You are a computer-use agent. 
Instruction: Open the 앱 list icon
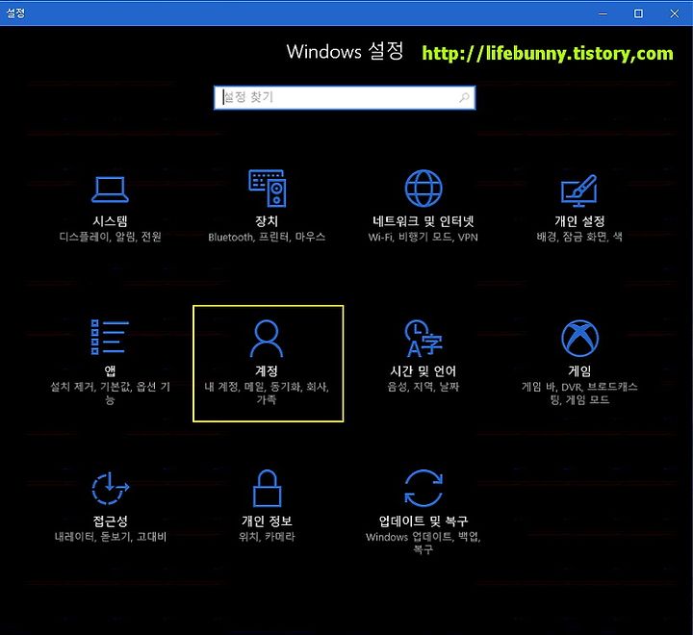click(x=110, y=337)
